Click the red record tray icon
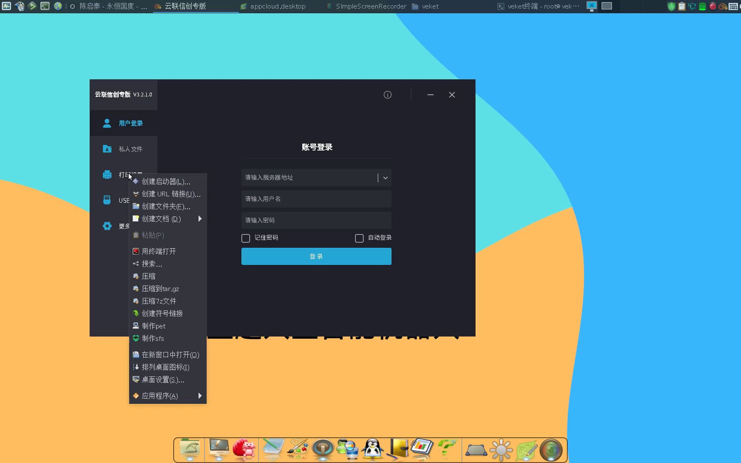Image resolution: width=741 pixels, height=463 pixels. coord(713,6)
